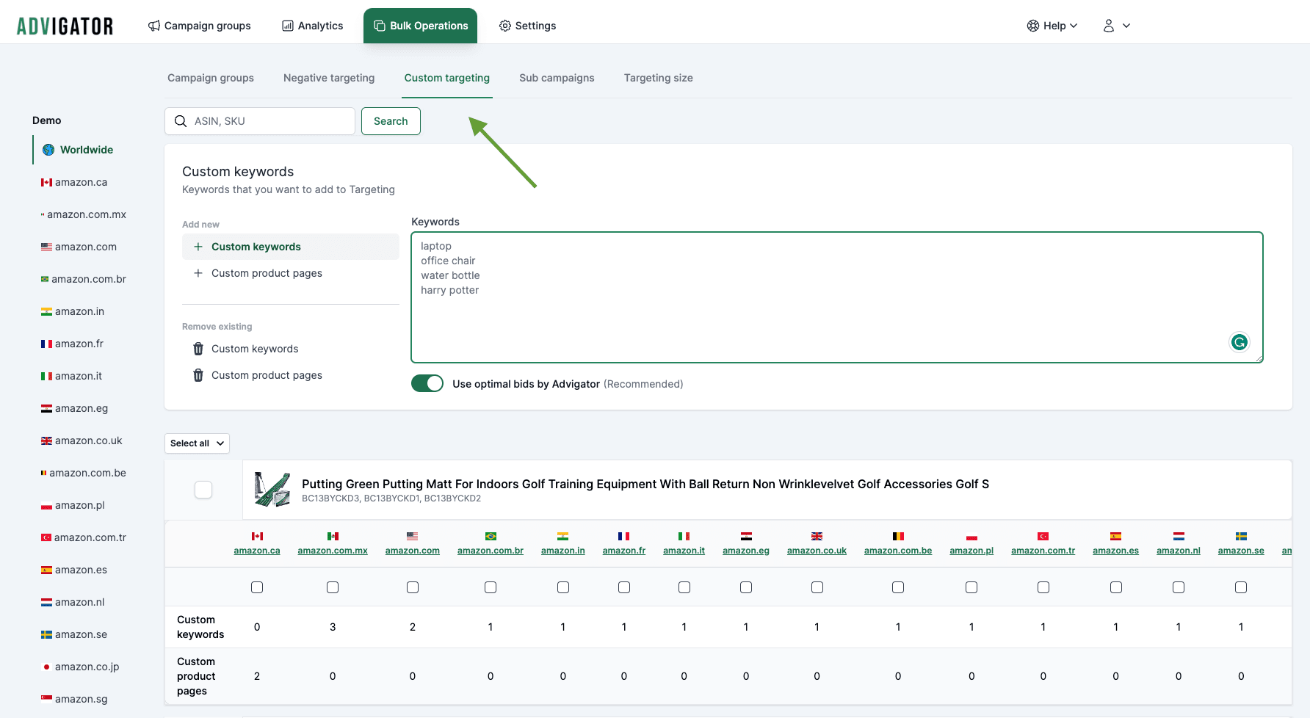Screen dimensions: 1310x718
Task: Select the Custom targeting tab
Action: [x=447, y=78]
